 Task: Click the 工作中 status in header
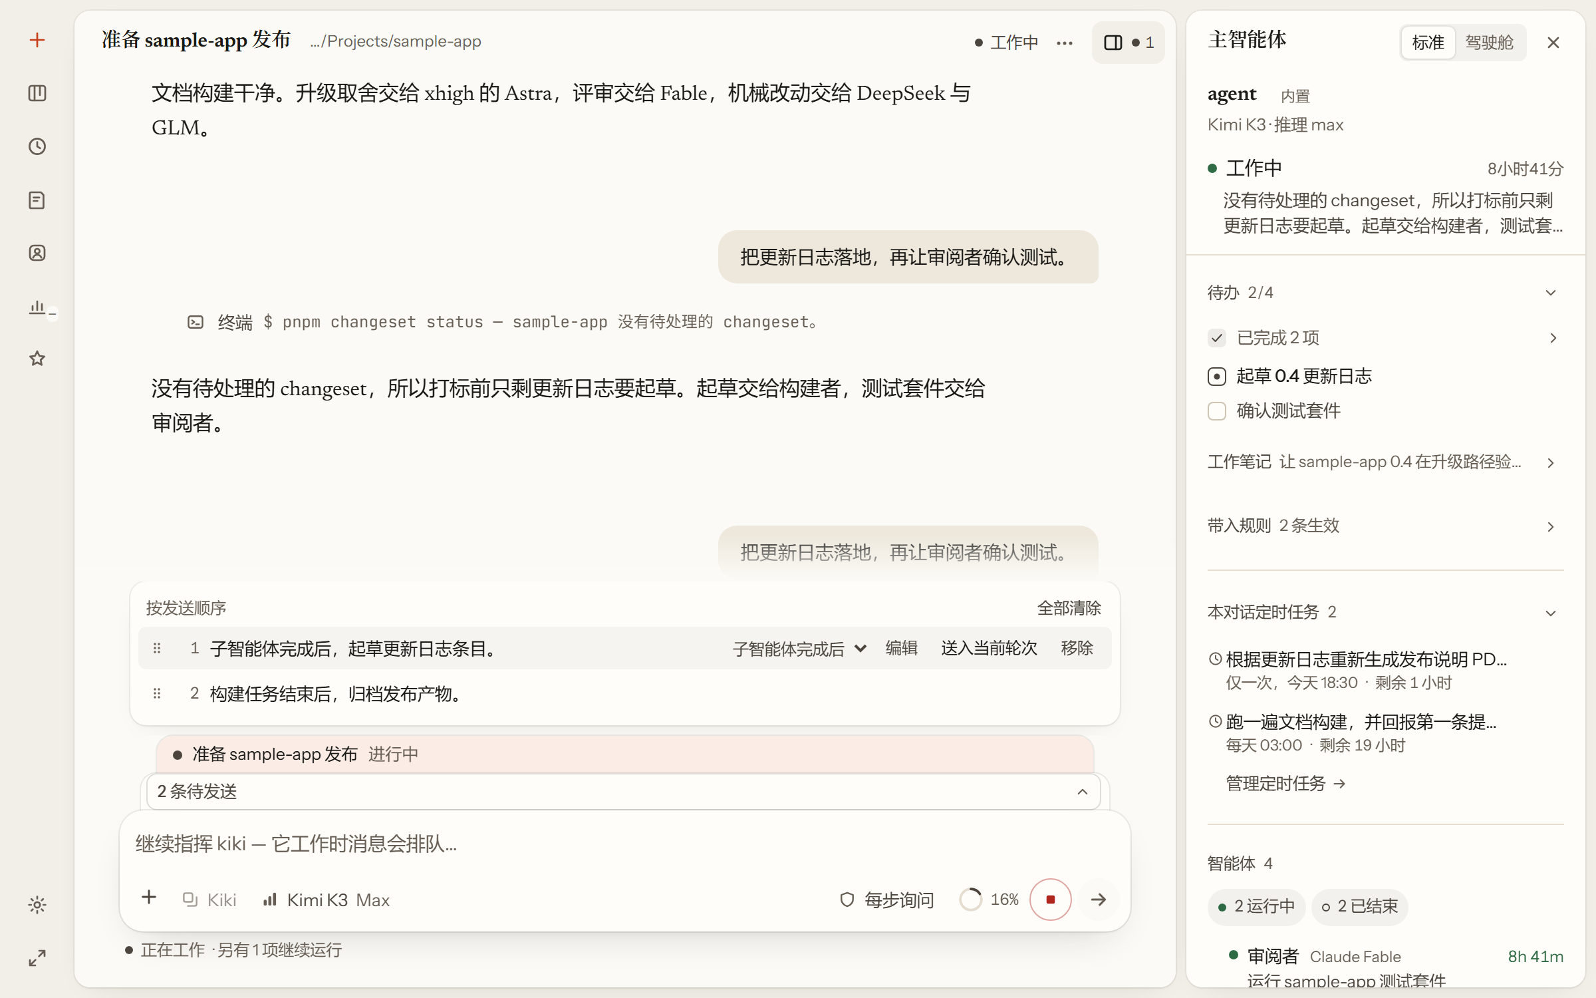[x=1006, y=43]
